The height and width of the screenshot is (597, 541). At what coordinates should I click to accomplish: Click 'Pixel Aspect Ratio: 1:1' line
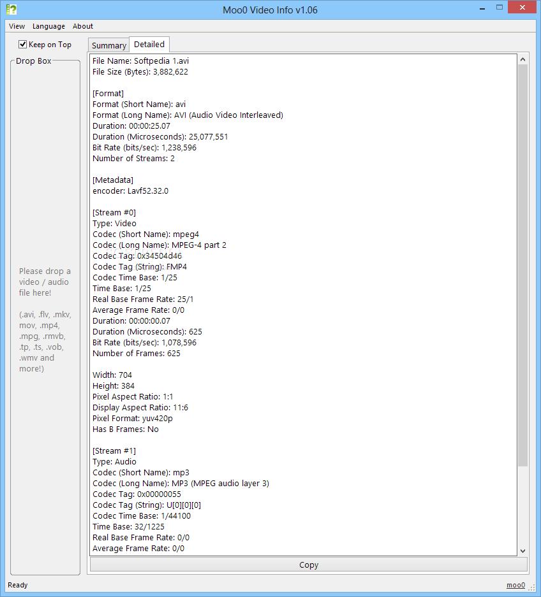pos(133,397)
